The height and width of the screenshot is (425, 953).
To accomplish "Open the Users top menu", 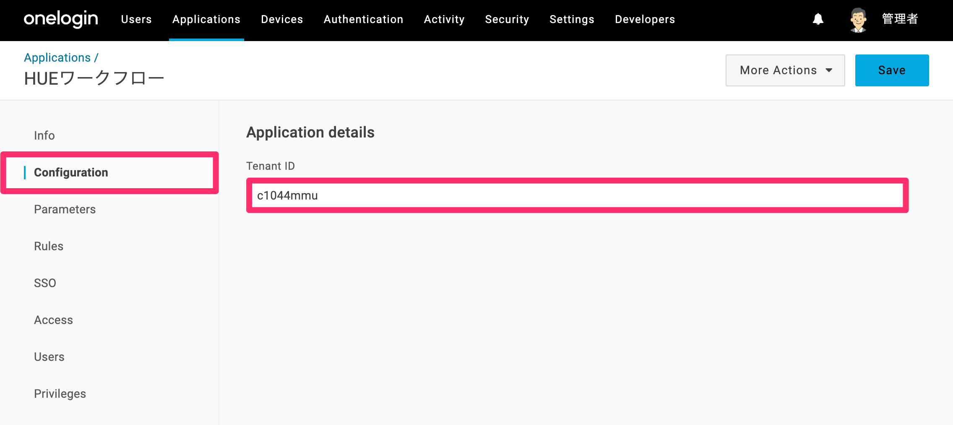I will pyautogui.click(x=136, y=19).
